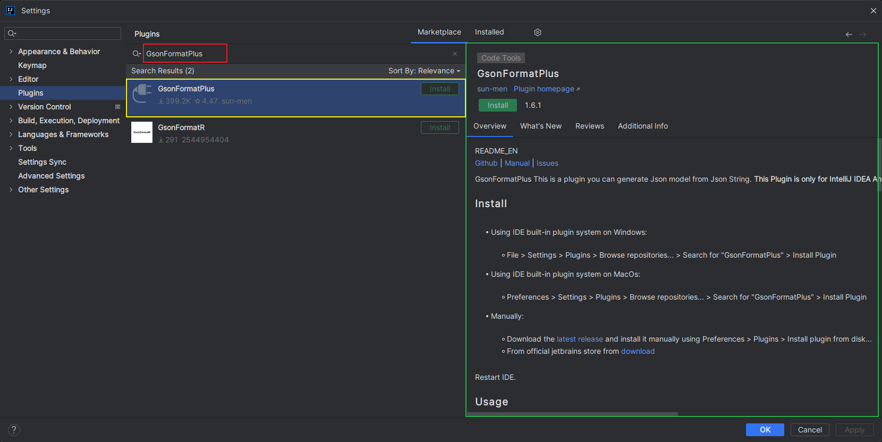Open the help question mark button
The image size is (882, 442).
pos(14,430)
